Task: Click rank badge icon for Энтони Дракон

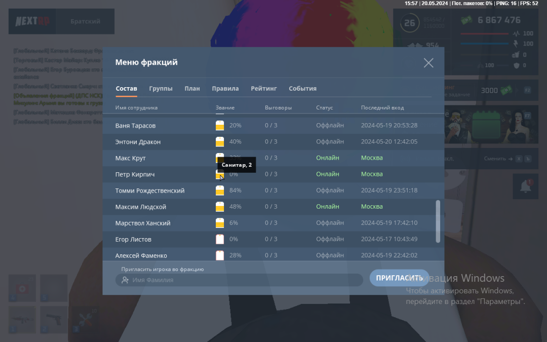Action: [220, 142]
